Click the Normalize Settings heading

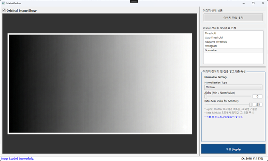click(216, 77)
